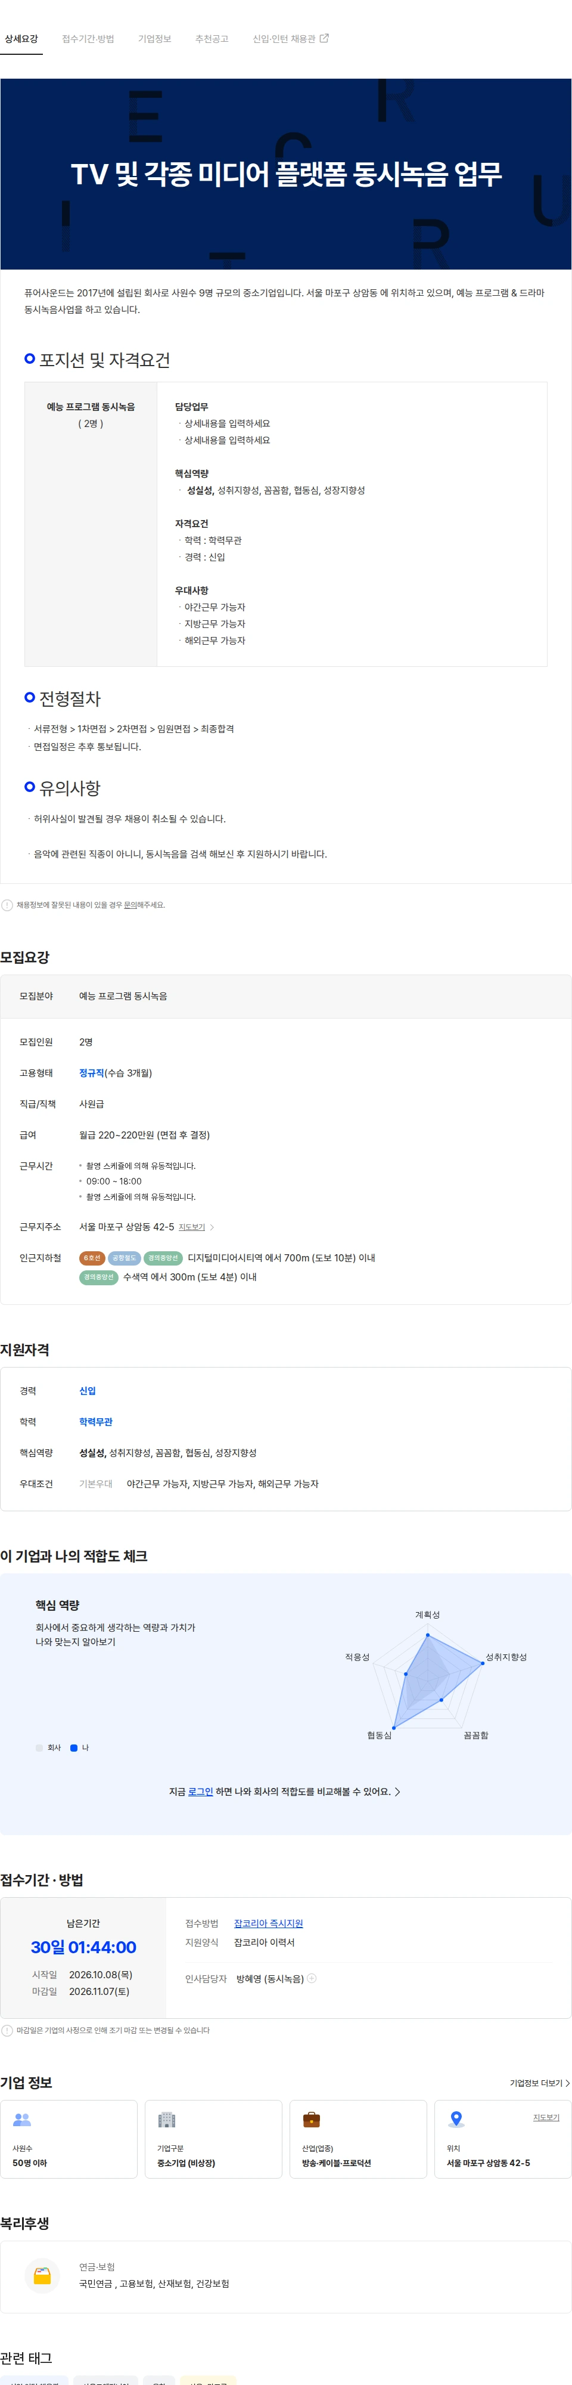Viewport: 572px width, 2385px height.
Task: Click the remaining time 30일 countdown
Action: pyautogui.click(x=83, y=1947)
